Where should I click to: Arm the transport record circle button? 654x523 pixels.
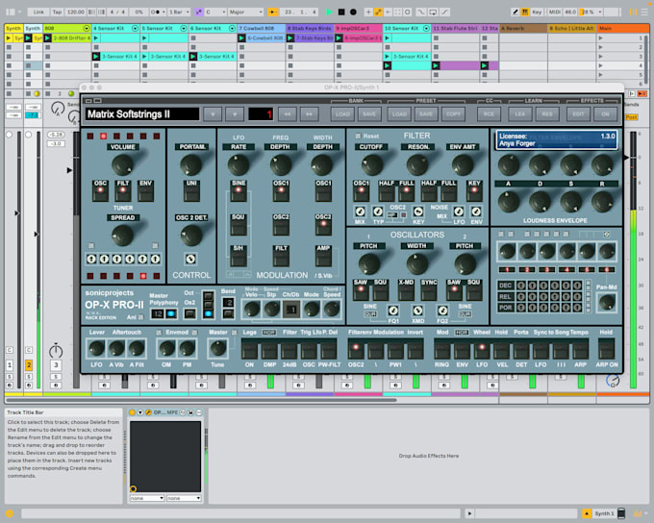[x=353, y=12]
